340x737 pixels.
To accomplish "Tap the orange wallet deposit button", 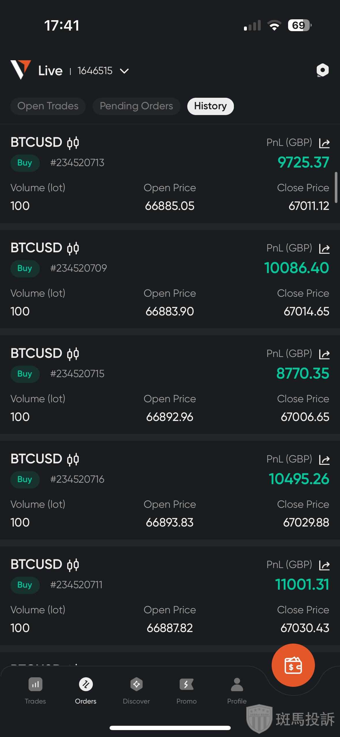I will (293, 665).
